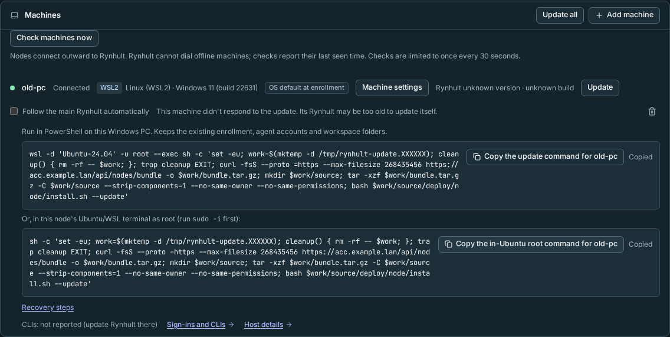Click 'This machine didn't respond to the update' message
The image size is (670, 337).
297,111
